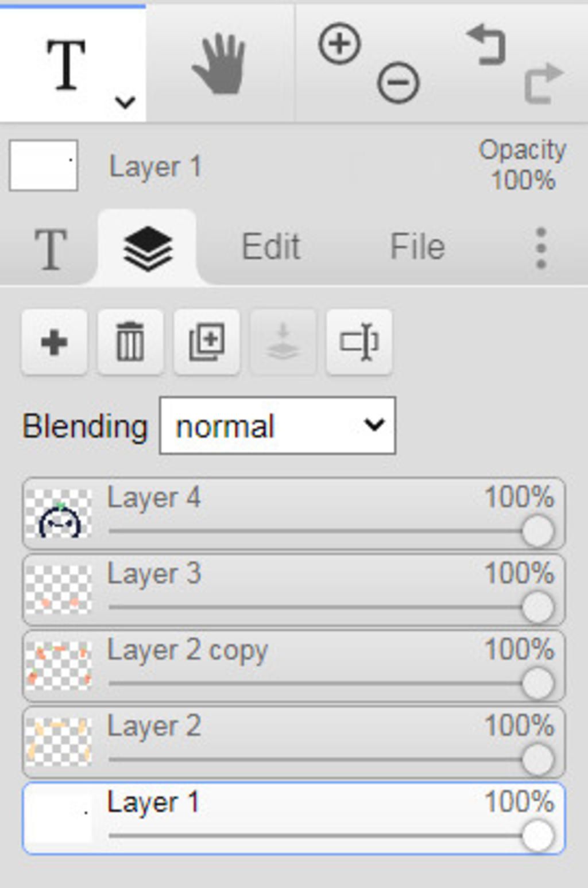The image size is (588, 888).
Task: Open the three-dot more menu
Action: pyautogui.click(x=540, y=248)
